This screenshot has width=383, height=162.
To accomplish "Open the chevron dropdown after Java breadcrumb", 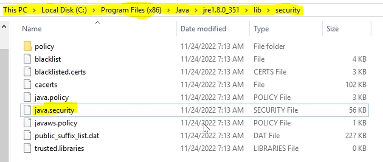I will point(195,10).
